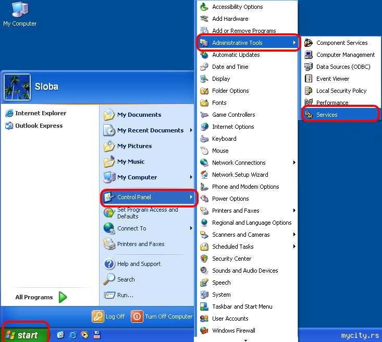This screenshot has width=382, height=342.
Task: Open the My Pictures folder icon
Action: click(x=109, y=146)
